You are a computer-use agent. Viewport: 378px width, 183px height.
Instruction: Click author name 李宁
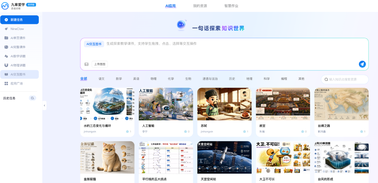pos(145,132)
